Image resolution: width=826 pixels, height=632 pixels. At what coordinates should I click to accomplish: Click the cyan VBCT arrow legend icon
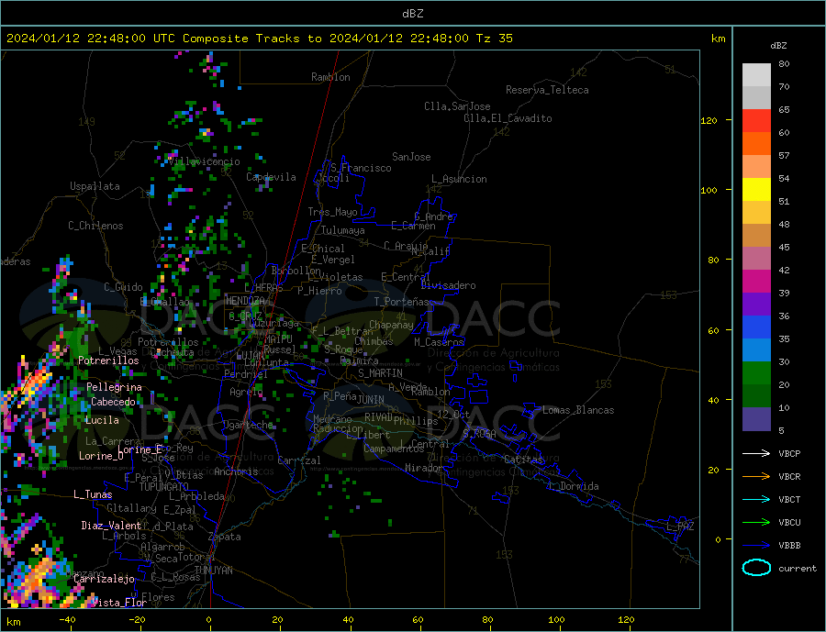coord(756,499)
